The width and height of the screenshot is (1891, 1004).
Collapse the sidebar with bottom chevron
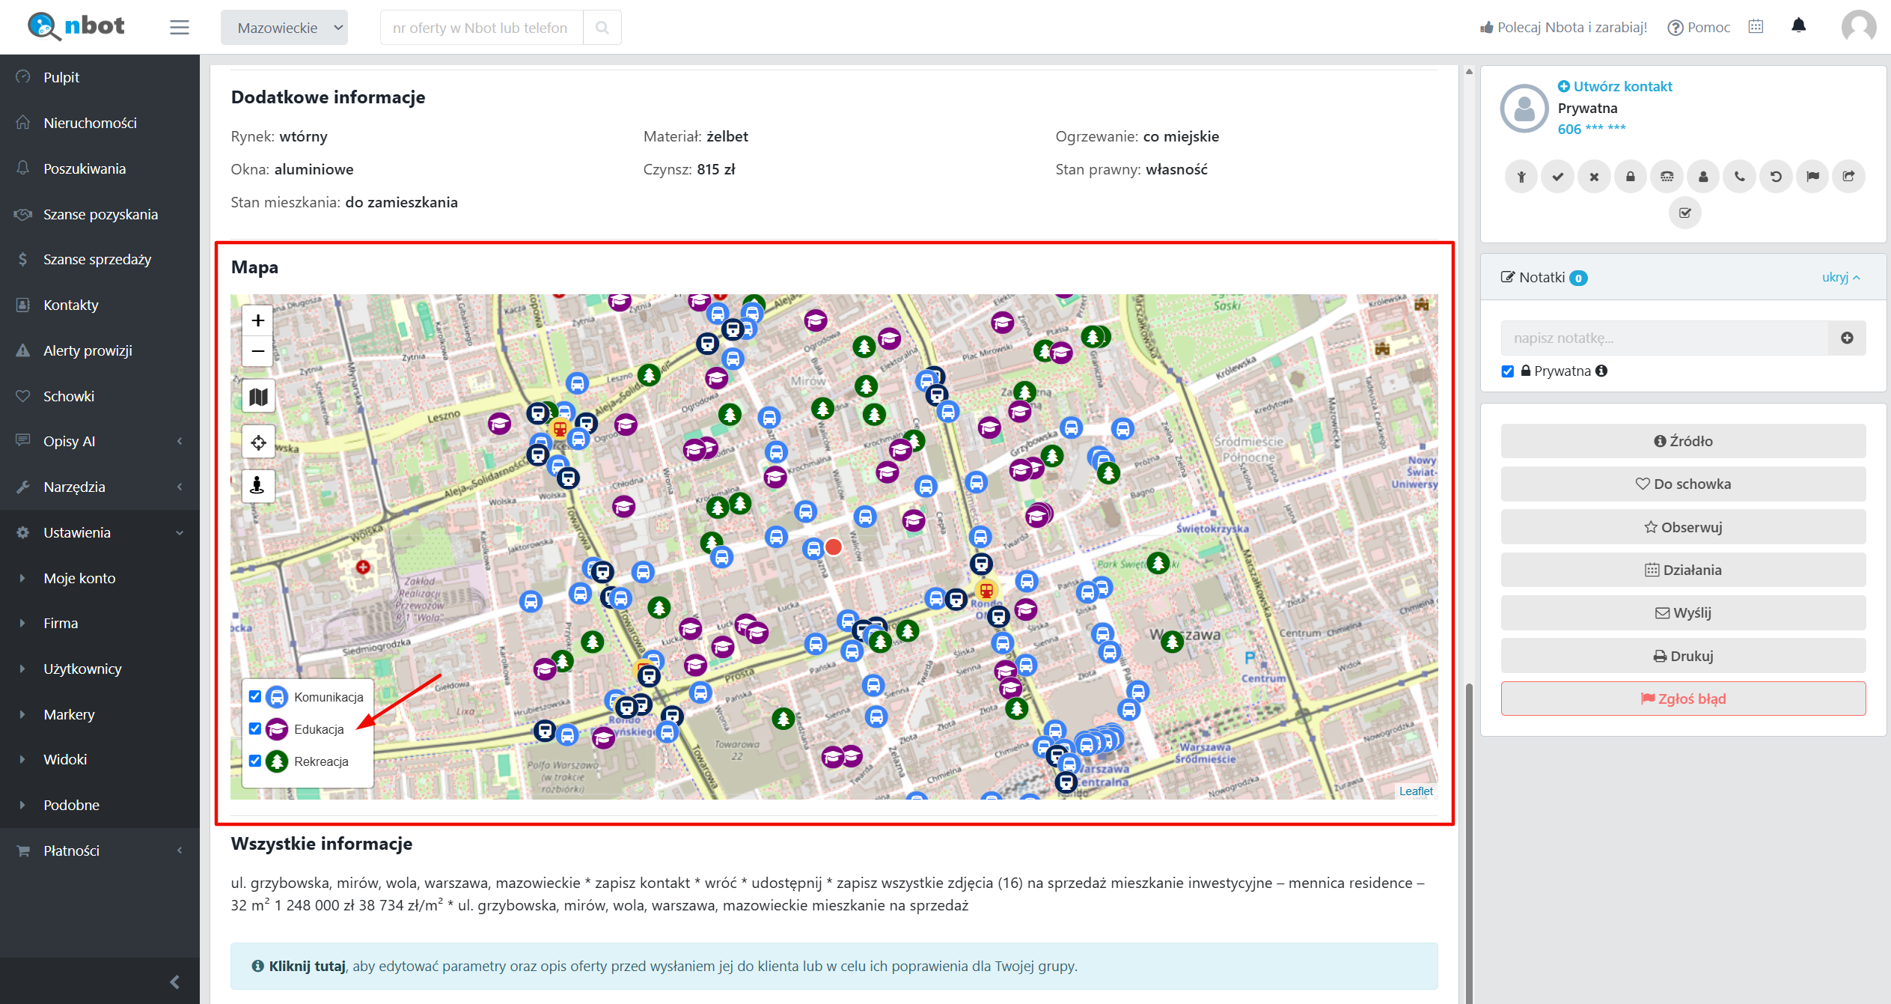click(x=174, y=982)
